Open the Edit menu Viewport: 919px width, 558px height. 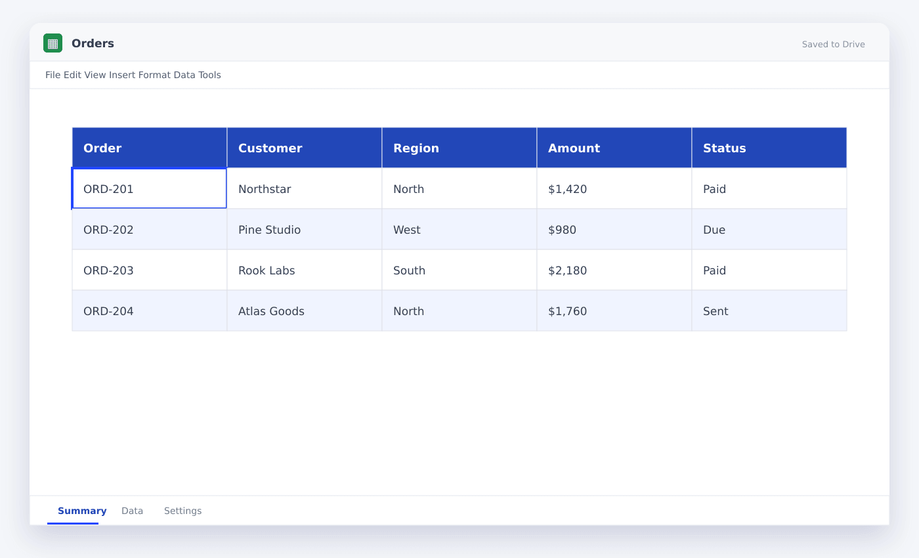pyautogui.click(x=72, y=75)
